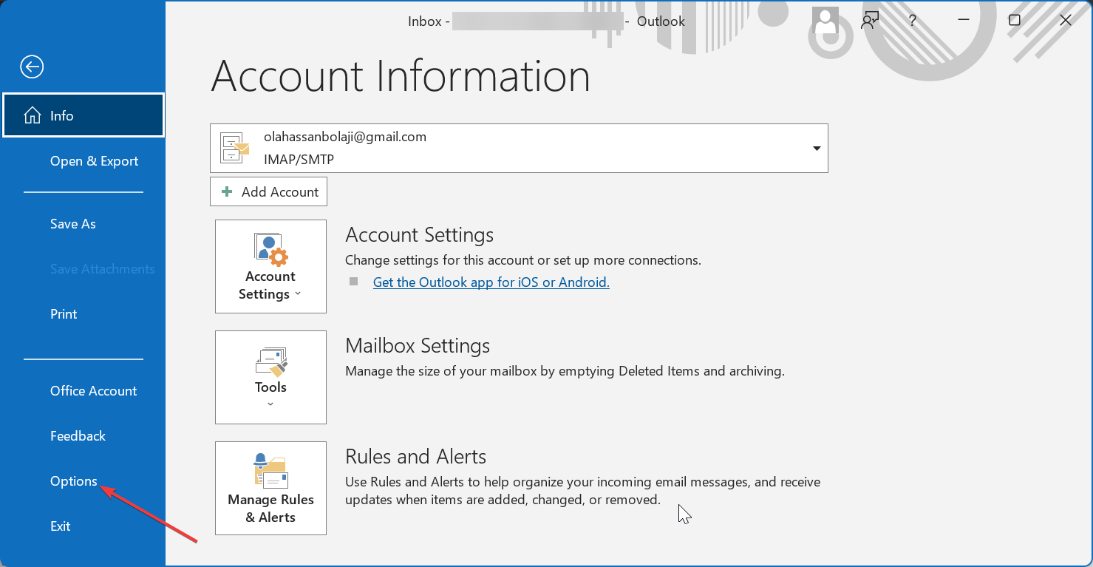
Task: Click Get the Outlook app for iOS link
Action: coord(491,282)
